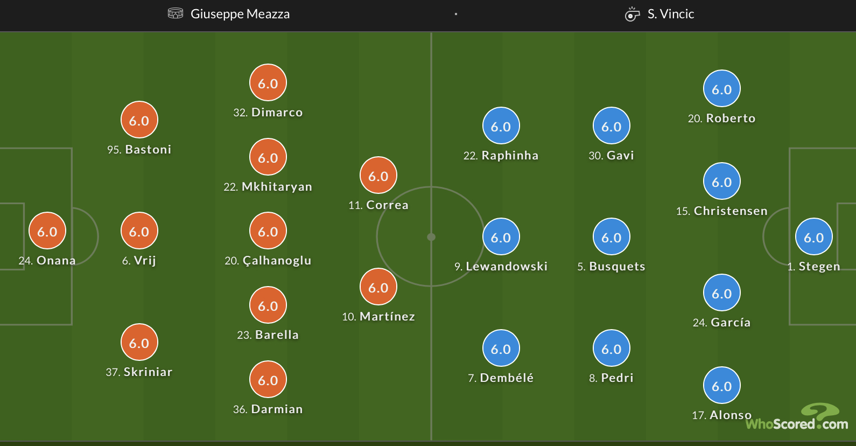The image size is (856, 446).
Task: Open the Raphinha player name
Action: (x=510, y=156)
